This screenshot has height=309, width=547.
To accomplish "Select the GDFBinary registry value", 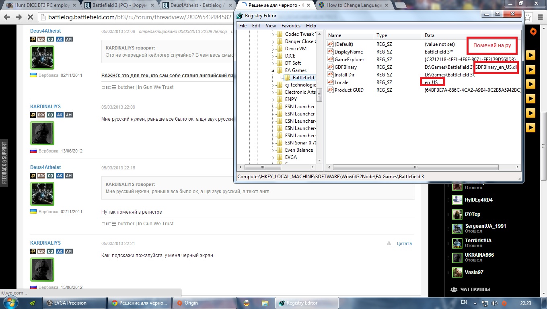I will (x=345, y=67).
